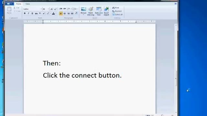Toggle Center alignment
The height and width of the screenshot is (116, 207).
pos(65,13)
